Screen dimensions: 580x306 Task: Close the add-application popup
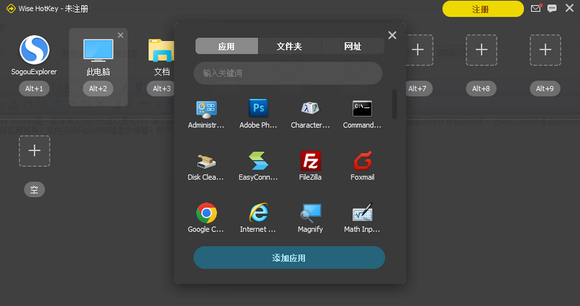[x=392, y=35]
